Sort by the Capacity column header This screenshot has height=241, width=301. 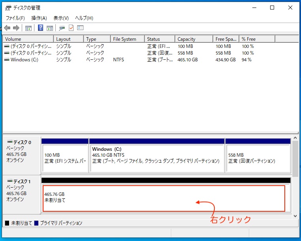pos(194,39)
